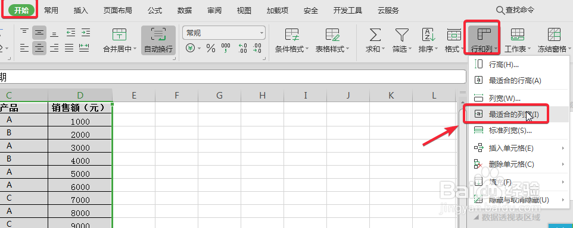Apply the thousands separator style
The height and width of the screenshot is (228, 573).
pos(226,47)
